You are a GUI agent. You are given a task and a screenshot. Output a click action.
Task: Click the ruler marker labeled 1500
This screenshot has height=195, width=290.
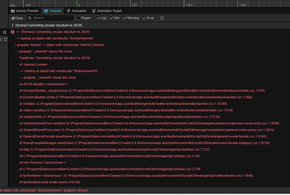tap(243, 5)
